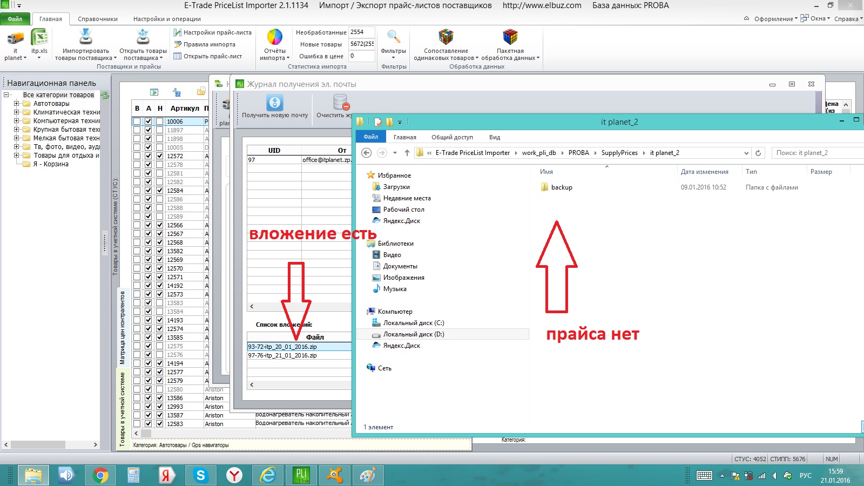Open Skype from the taskbar
Viewport: 864px width, 486px height.
coord(200,475)
